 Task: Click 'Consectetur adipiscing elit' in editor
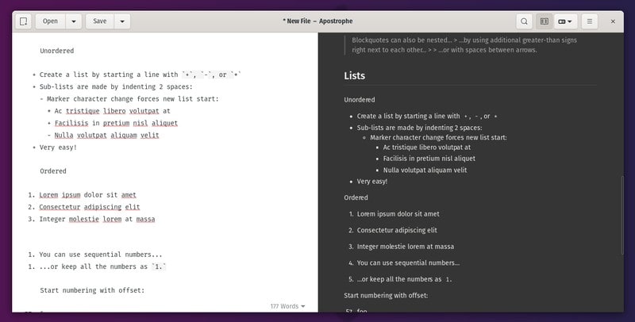pos(89,207)
